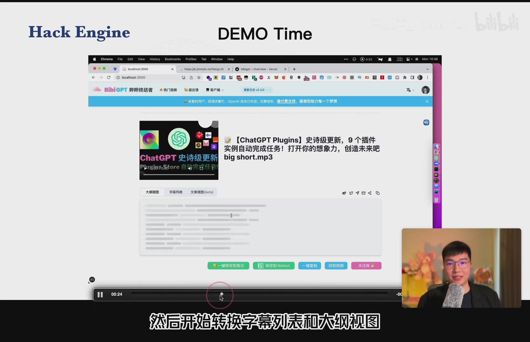Image resolution: width=530 pixels, height=342 pixels.
Task: Share summary via email icon
Action: 364,193
